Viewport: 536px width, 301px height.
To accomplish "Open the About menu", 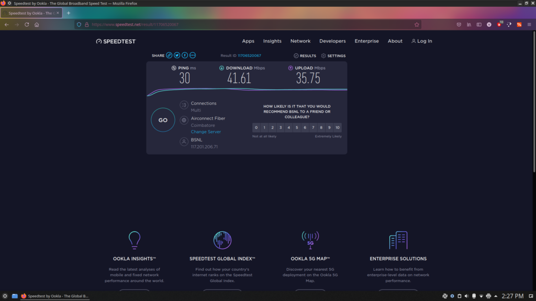I will tap(395, 41).
